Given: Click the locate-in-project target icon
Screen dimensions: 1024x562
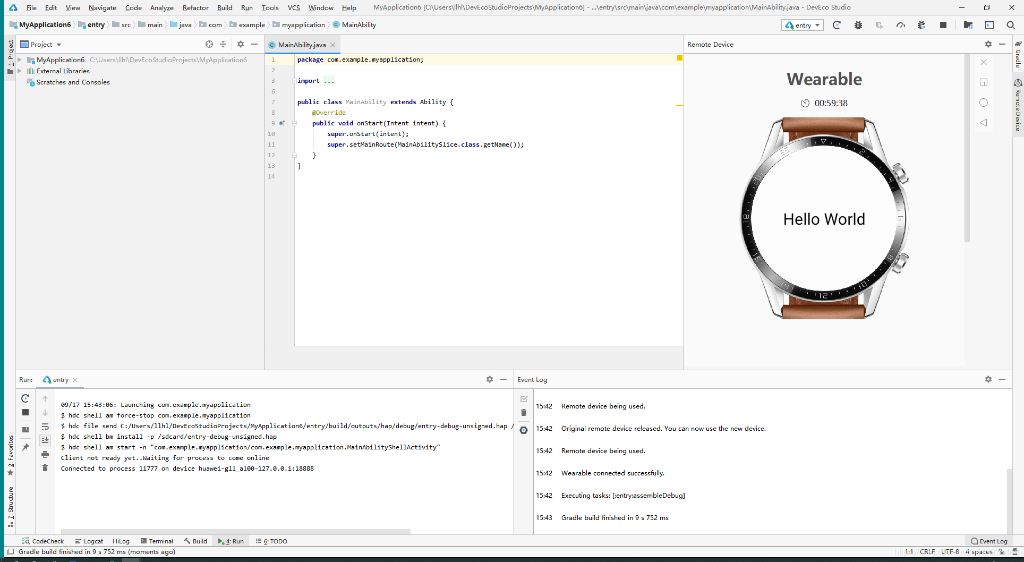Looking at the screenshot, I should tap(209, 44).
